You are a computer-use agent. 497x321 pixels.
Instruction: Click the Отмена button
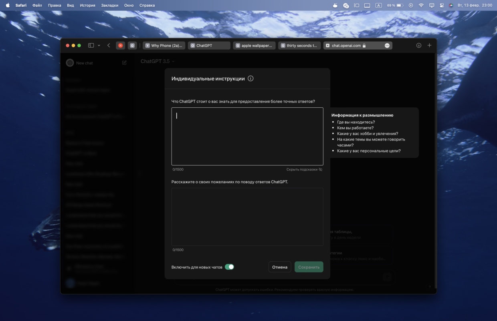[280, 267]
